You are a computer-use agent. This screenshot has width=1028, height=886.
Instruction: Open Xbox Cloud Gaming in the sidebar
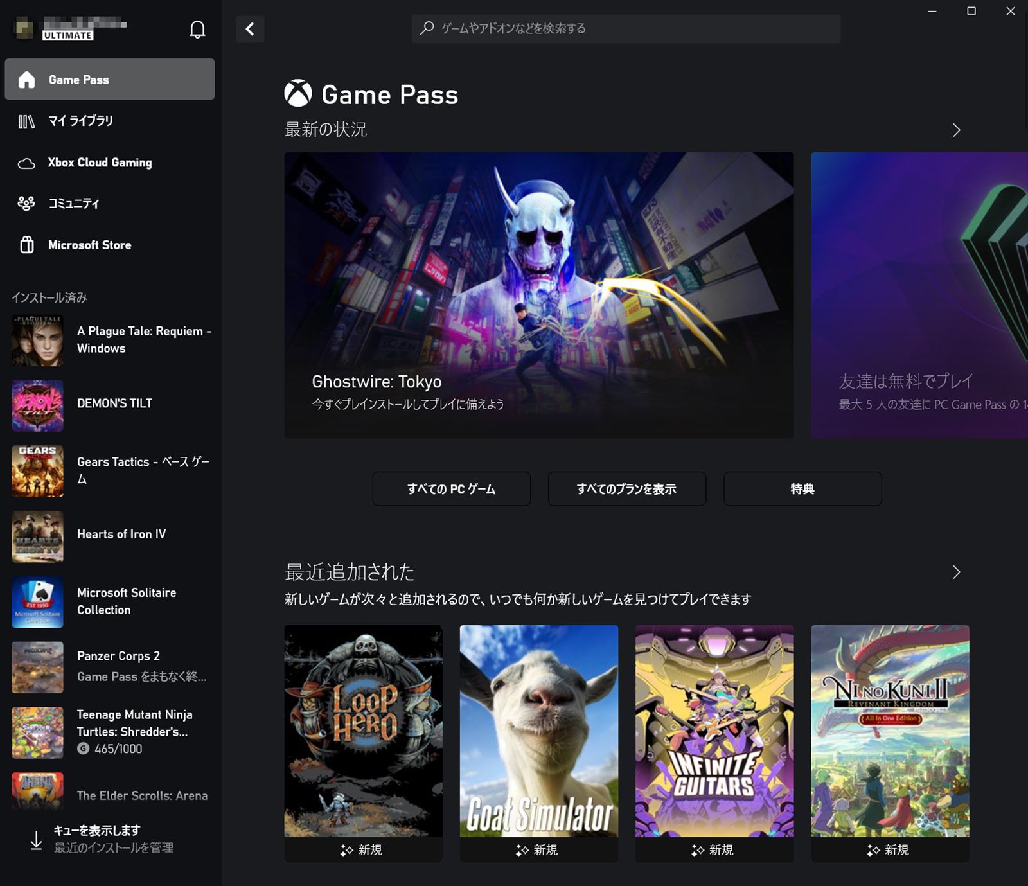pyautogui.click(x=110, y=163)
